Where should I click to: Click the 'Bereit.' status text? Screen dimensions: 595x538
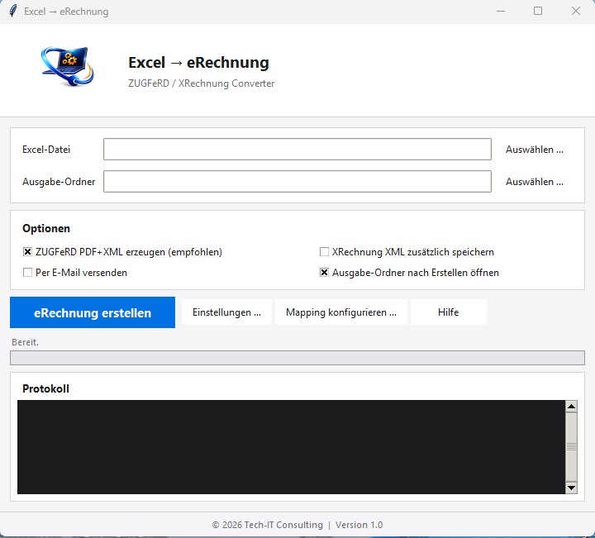pyautogui.click(x=25, y=342)
